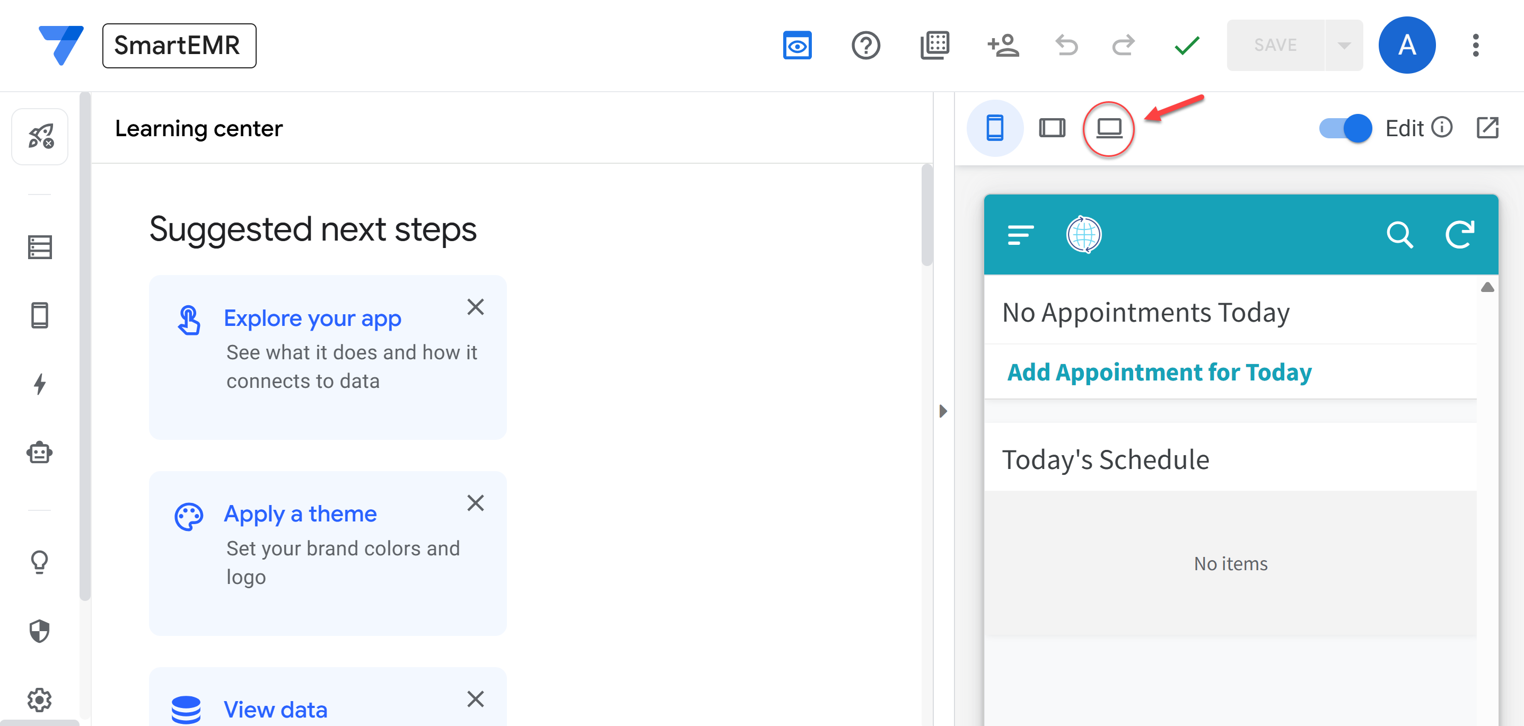The image size is (1524, 726).
Task: Open the Chat bot feature in the sidebar
Action: click(x=40, y=452)
